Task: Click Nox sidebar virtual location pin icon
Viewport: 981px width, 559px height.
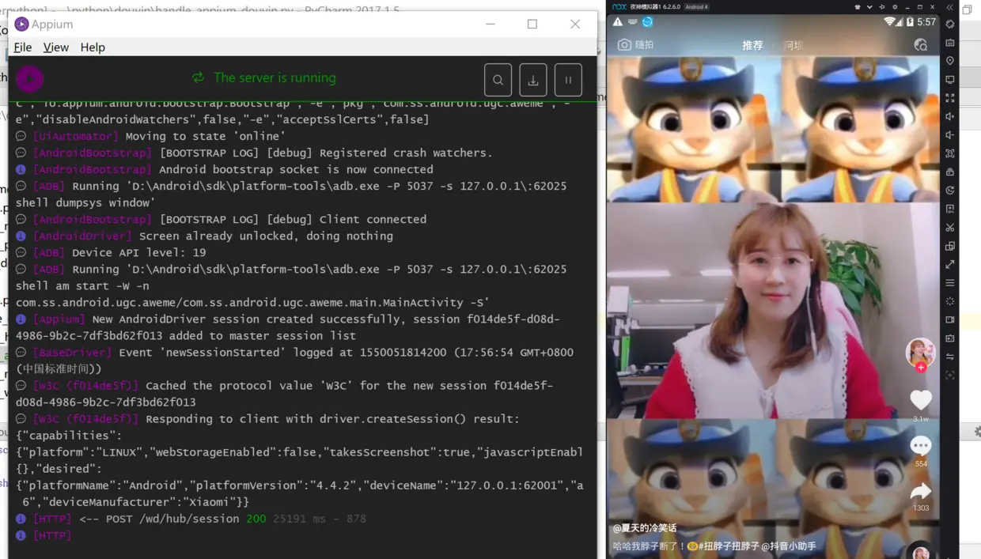Action: click(x=950, y=61)
